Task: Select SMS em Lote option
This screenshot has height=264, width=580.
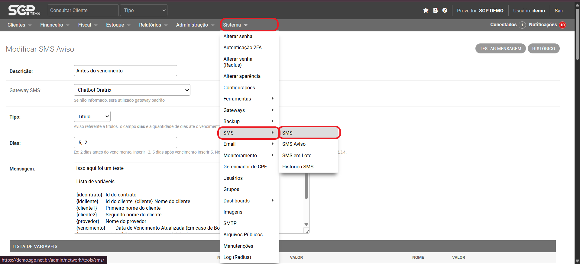Action: (296, 156)
